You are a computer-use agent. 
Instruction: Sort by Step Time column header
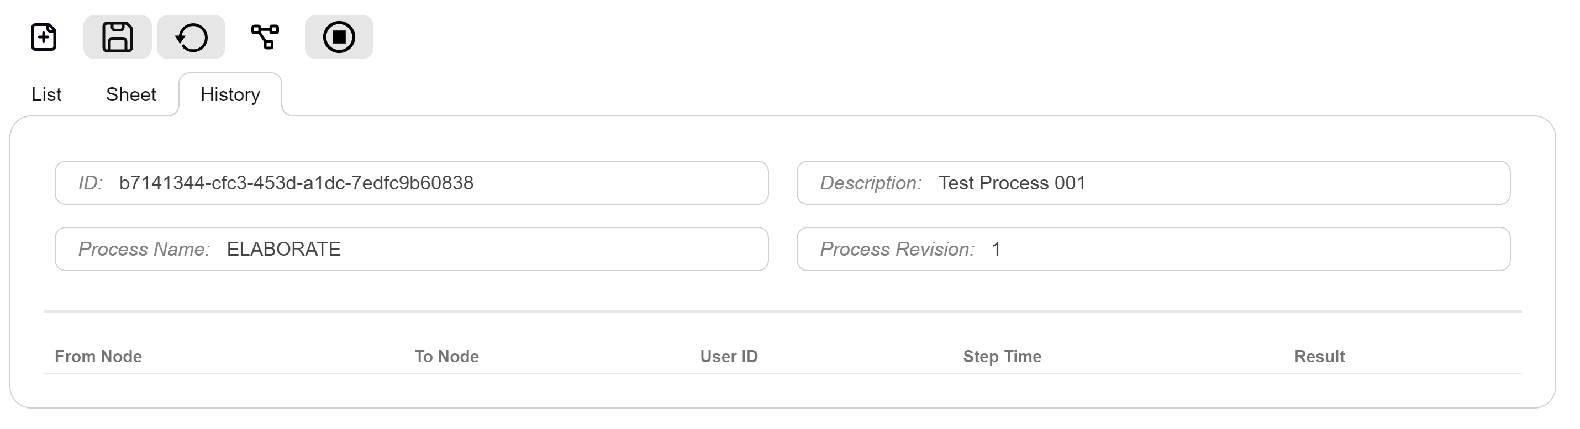tap(1002, 356)
